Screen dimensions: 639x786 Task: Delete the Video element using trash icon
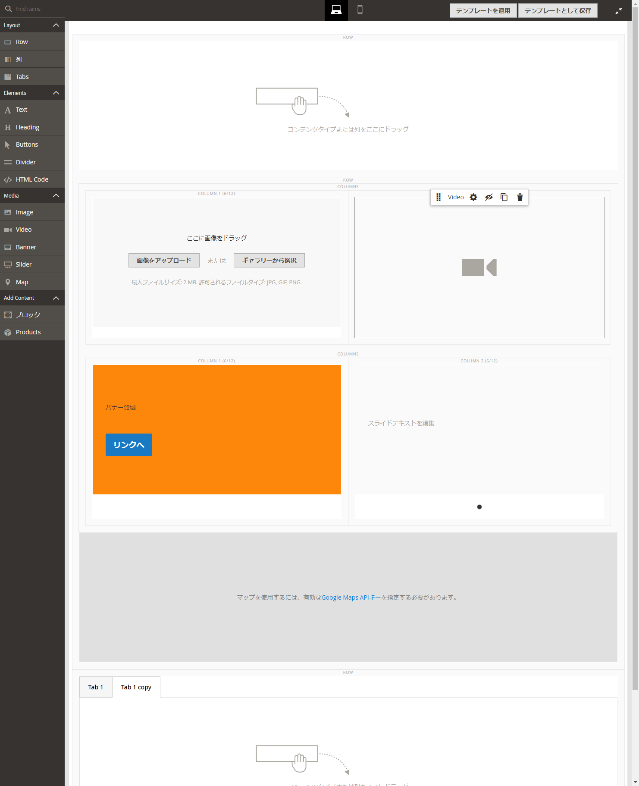[x=520, y=197]
